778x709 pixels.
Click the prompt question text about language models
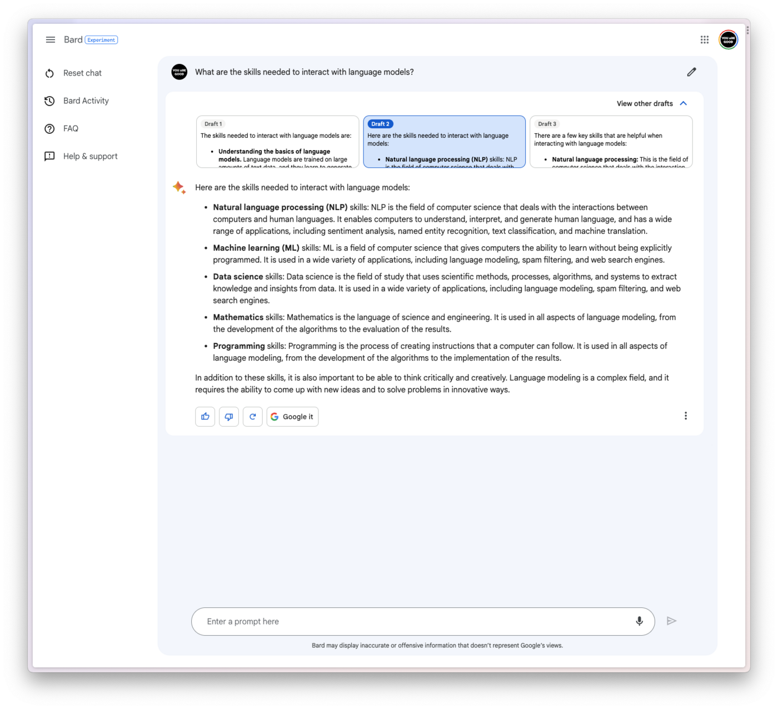(305, 72)
